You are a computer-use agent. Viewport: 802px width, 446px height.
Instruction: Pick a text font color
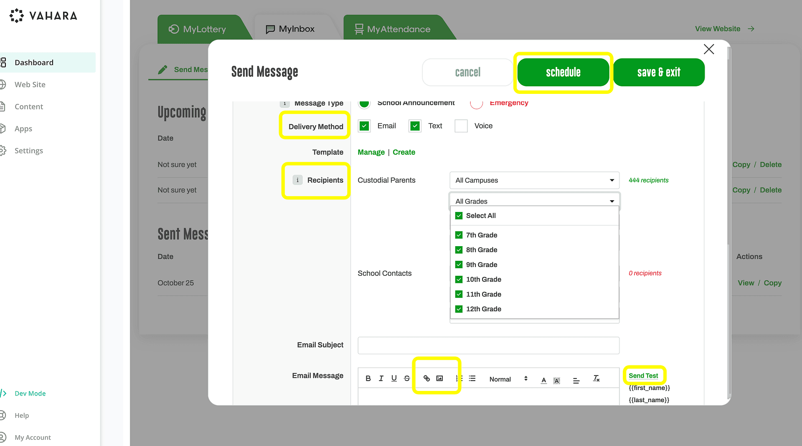point(543,380)
